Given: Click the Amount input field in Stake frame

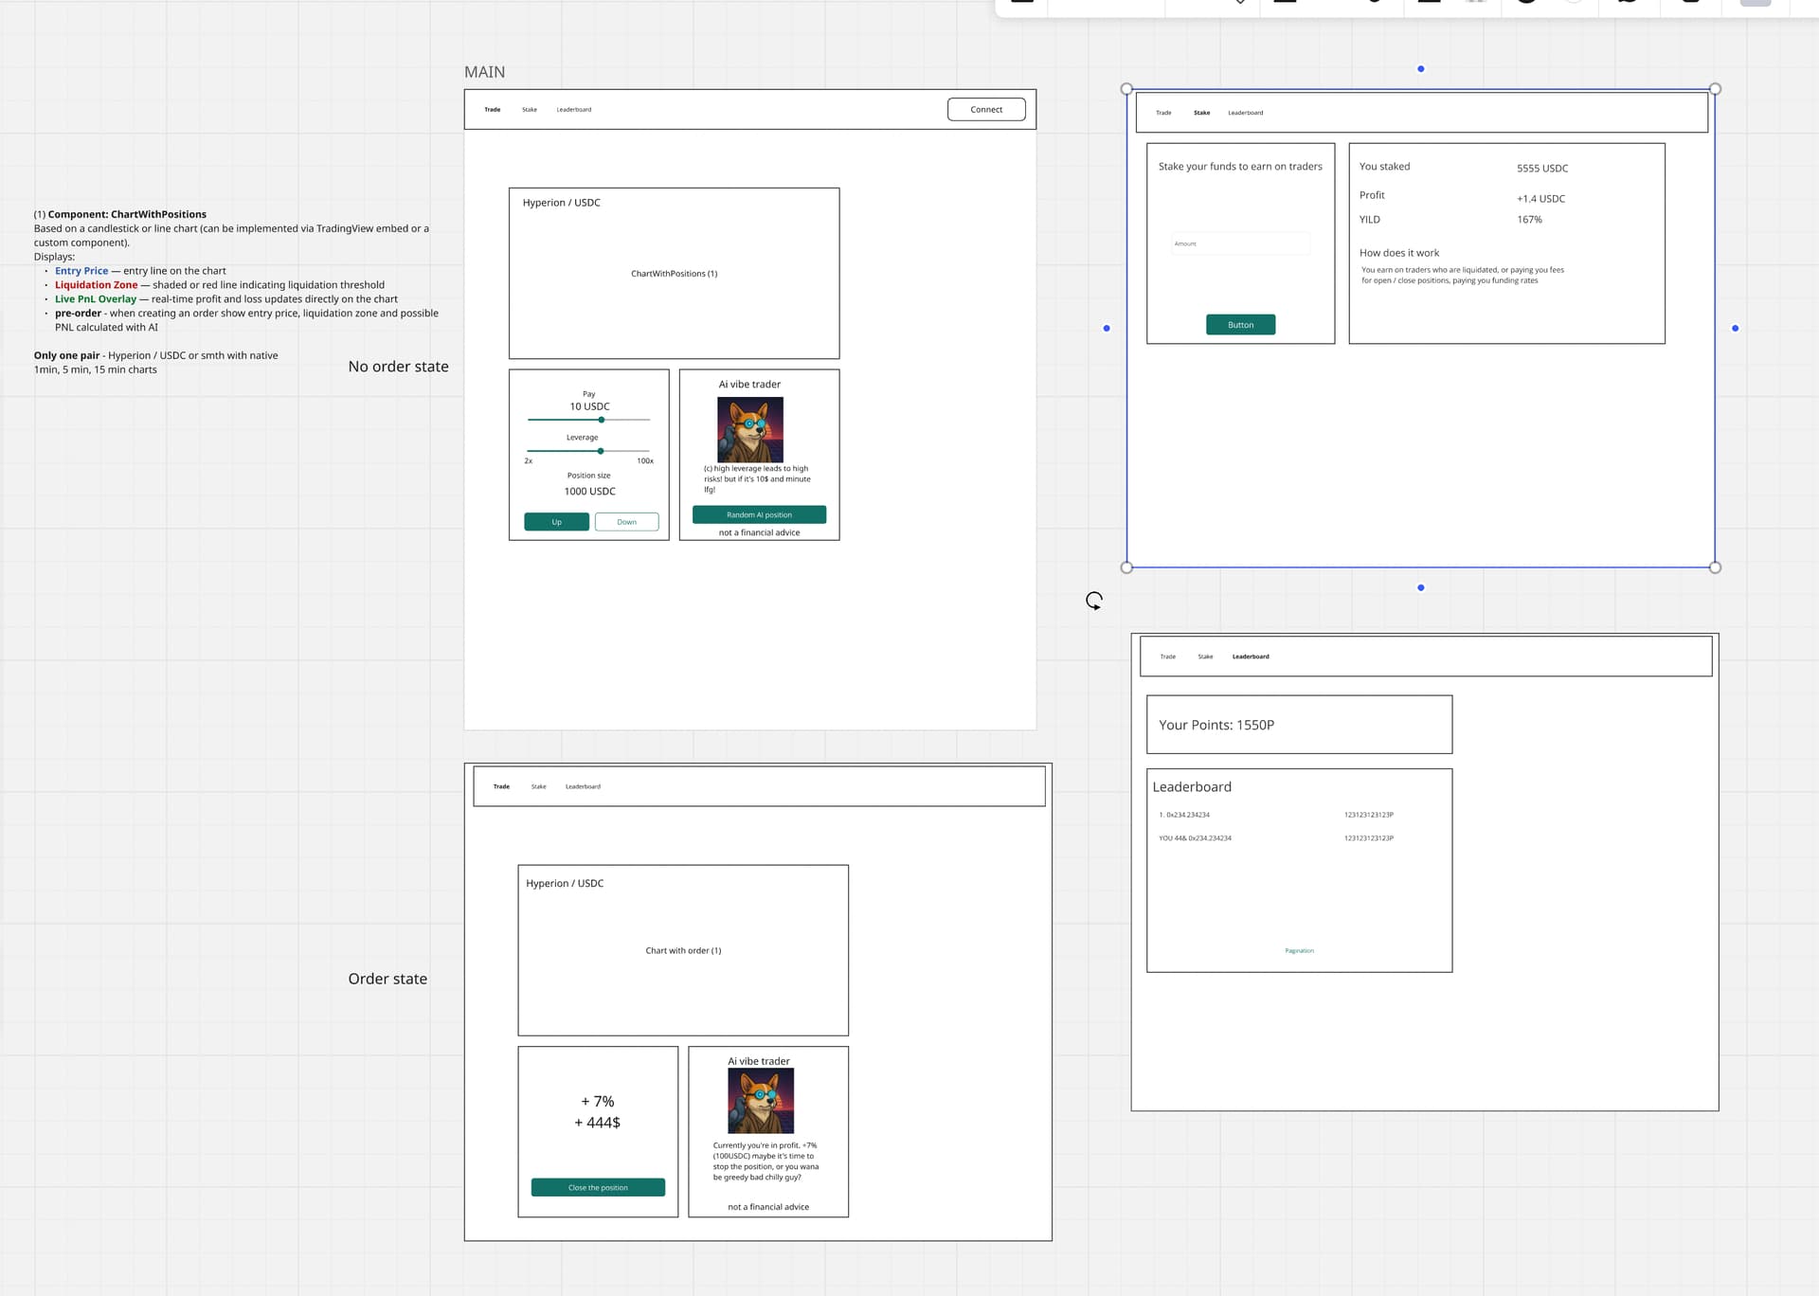Looking at the screenshot, I should pos(1241,243).
